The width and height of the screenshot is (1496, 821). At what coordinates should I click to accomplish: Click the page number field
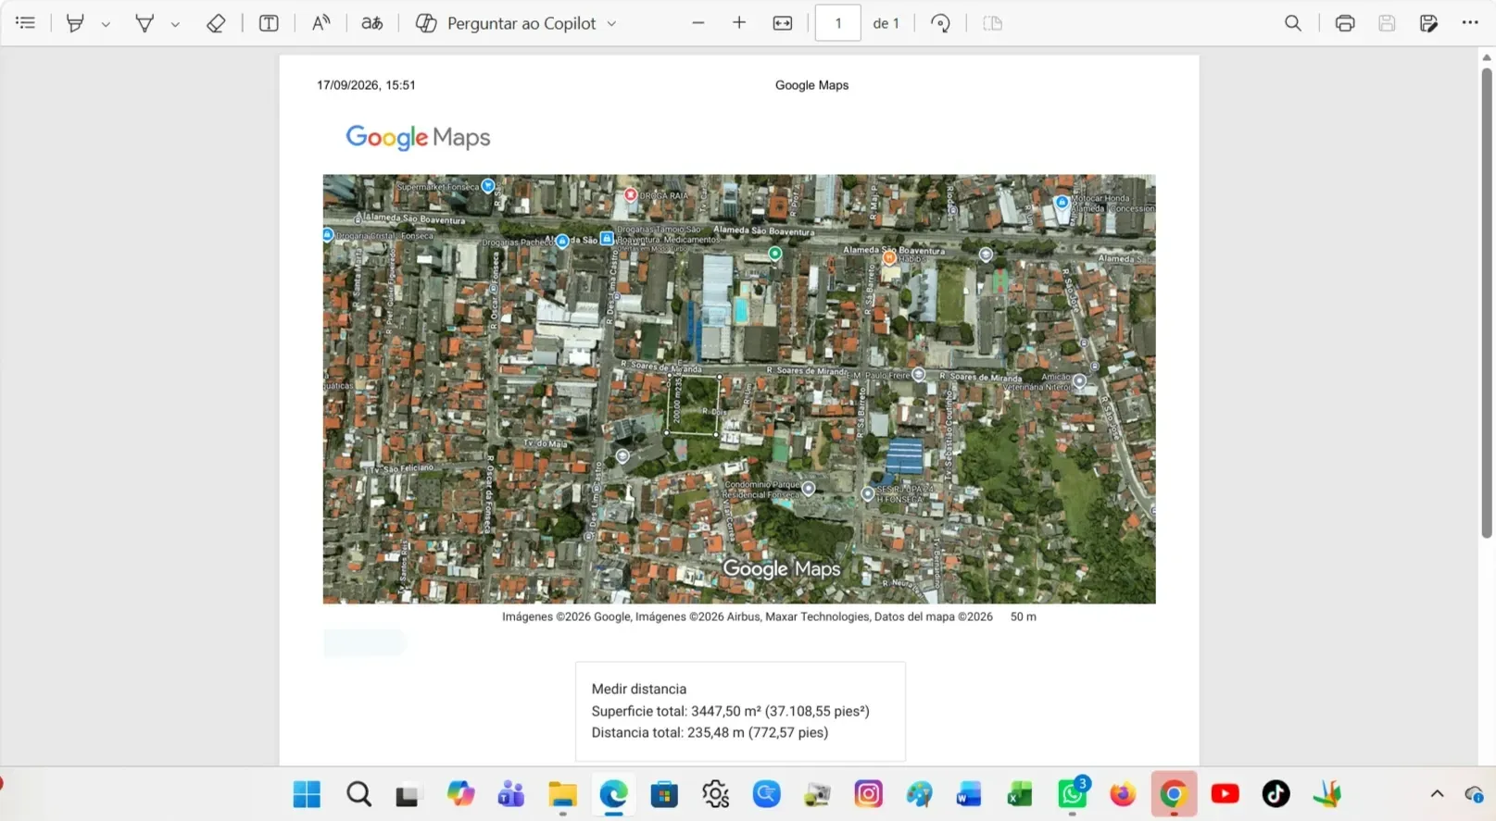click(838, 23)
